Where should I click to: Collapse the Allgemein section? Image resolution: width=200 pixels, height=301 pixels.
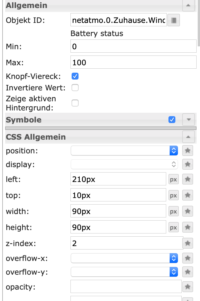188,5
